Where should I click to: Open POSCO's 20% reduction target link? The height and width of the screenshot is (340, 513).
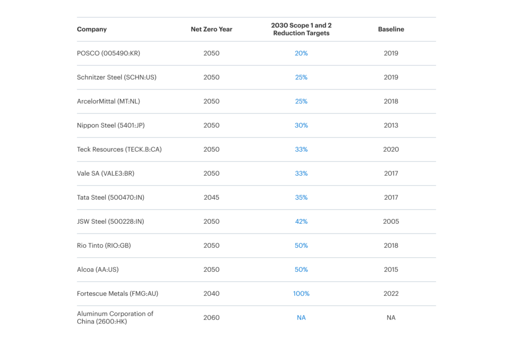tap(301, 53)
